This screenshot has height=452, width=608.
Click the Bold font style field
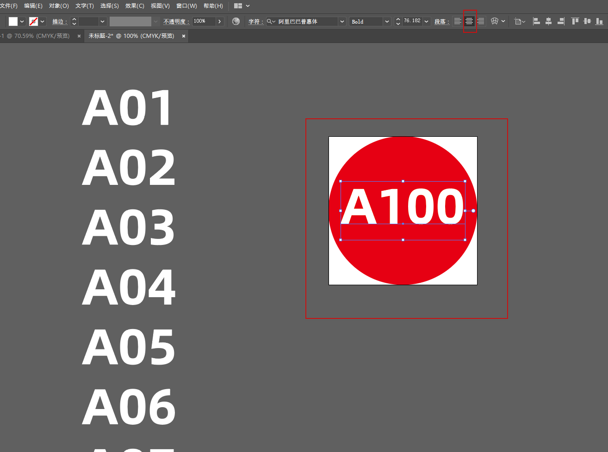tap(366, 22)
